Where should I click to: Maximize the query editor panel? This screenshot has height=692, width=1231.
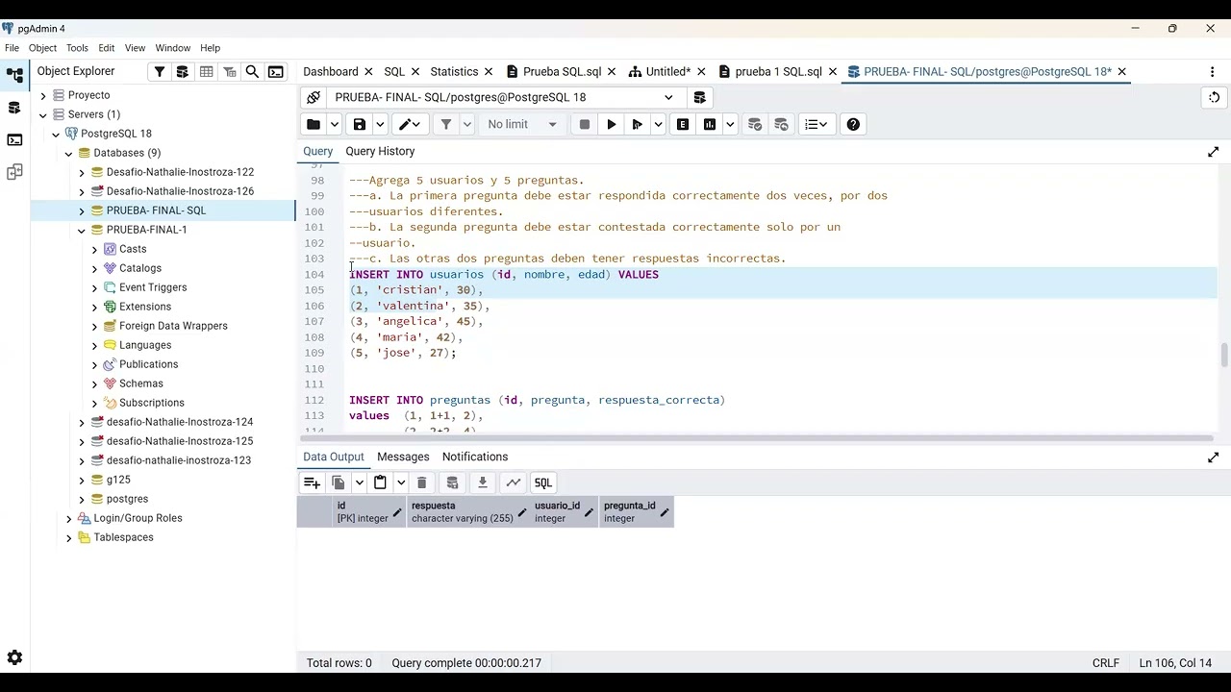[1213, 152]
